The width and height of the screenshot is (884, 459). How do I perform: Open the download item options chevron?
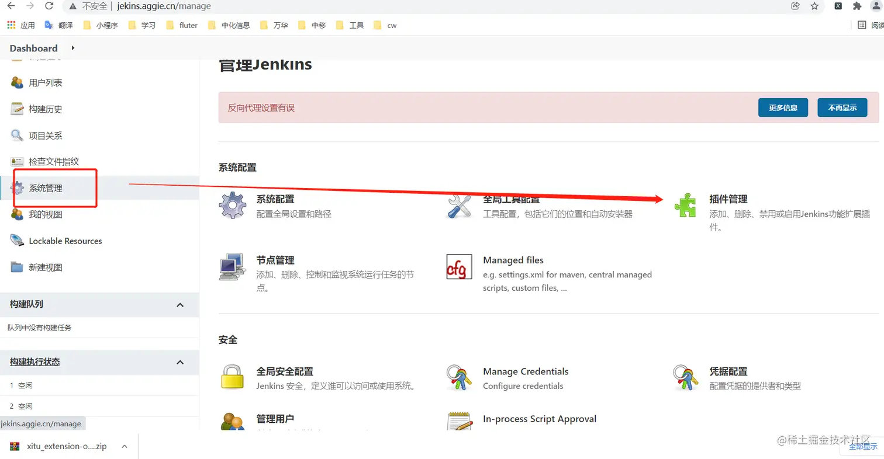pos(124,446)
